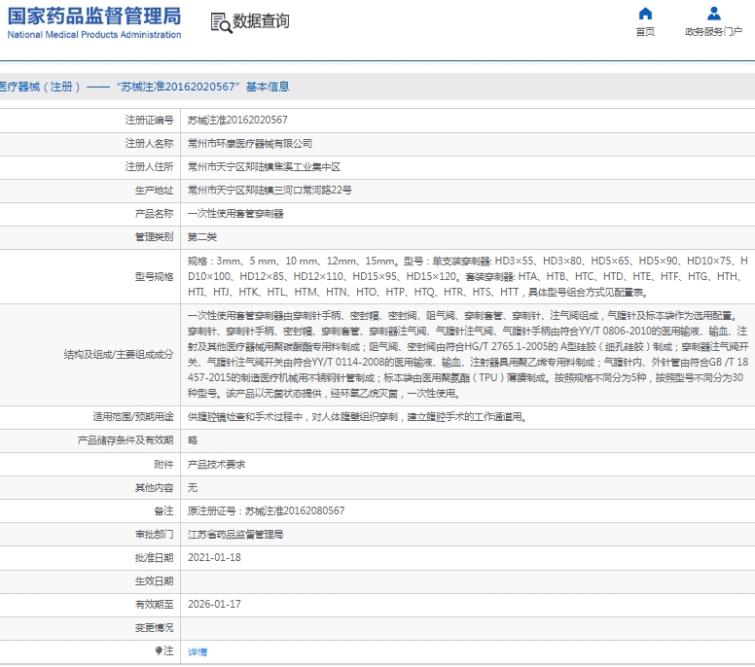The image size is (755, 667).
Task: Click the 有效期至 row label
Action: (x=154, y=604)
